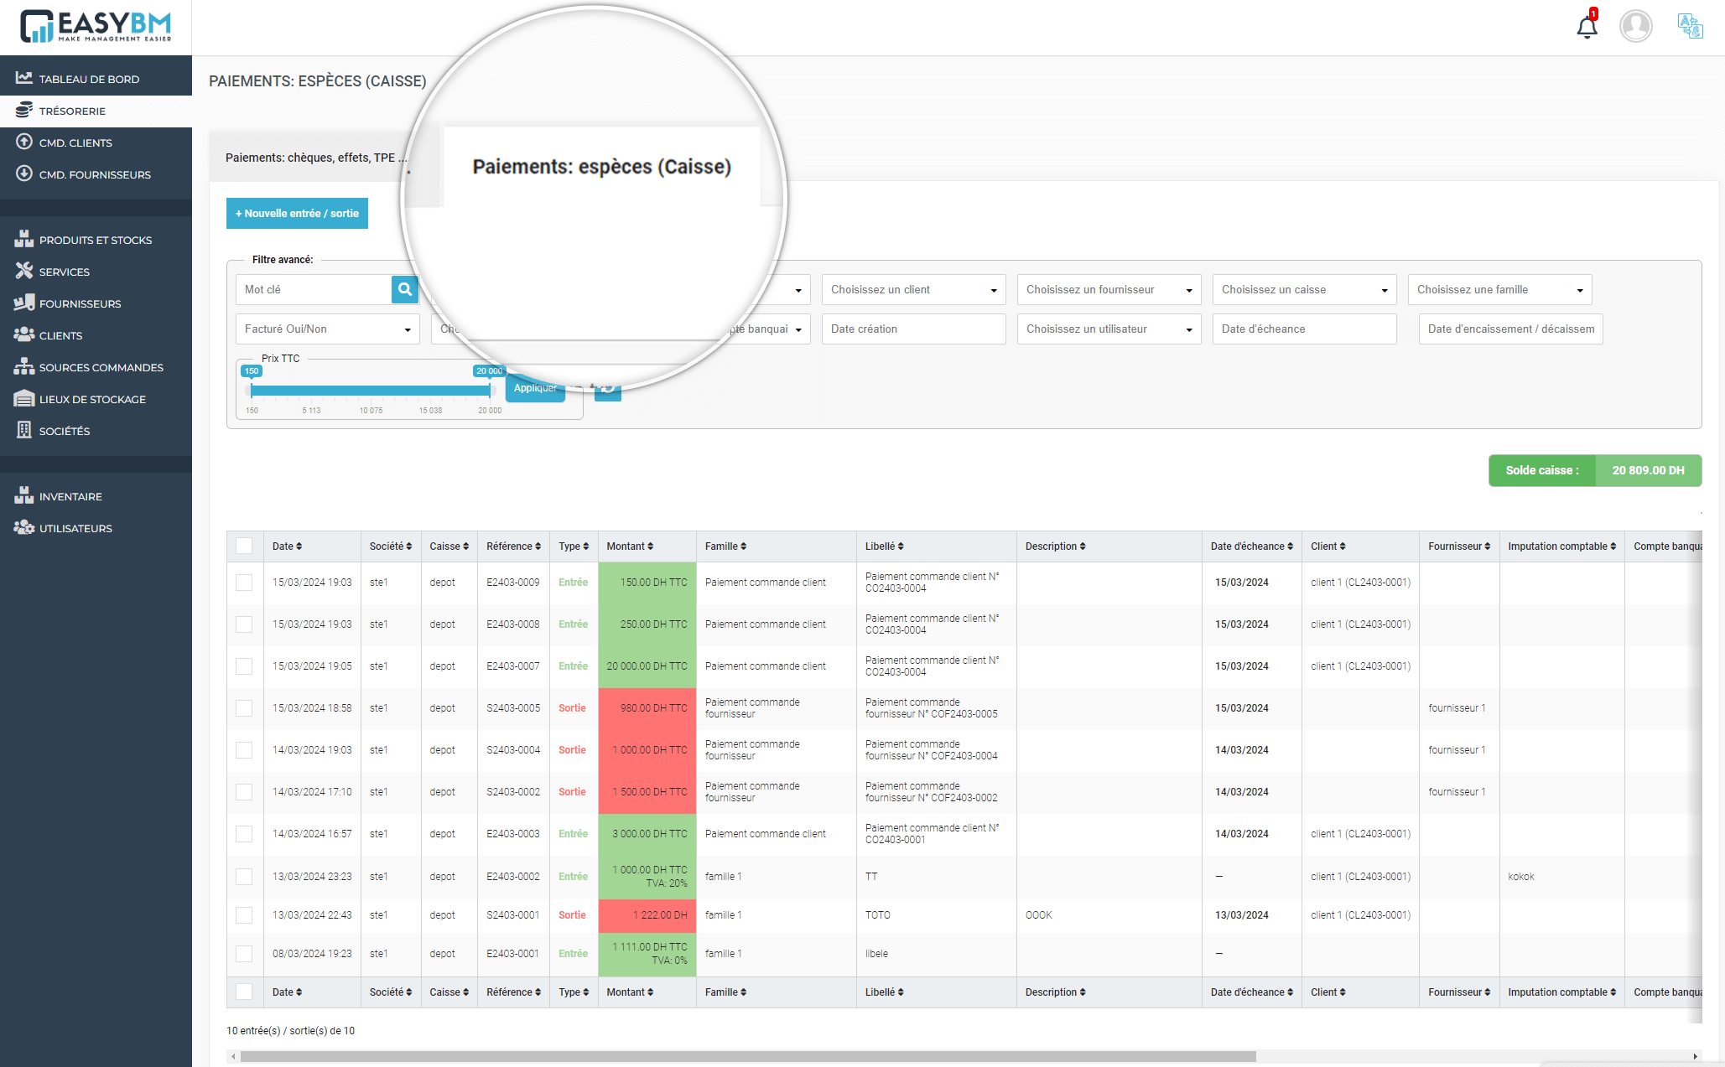Click Nouvelle entrée / sortie button

tap(297, 213)
